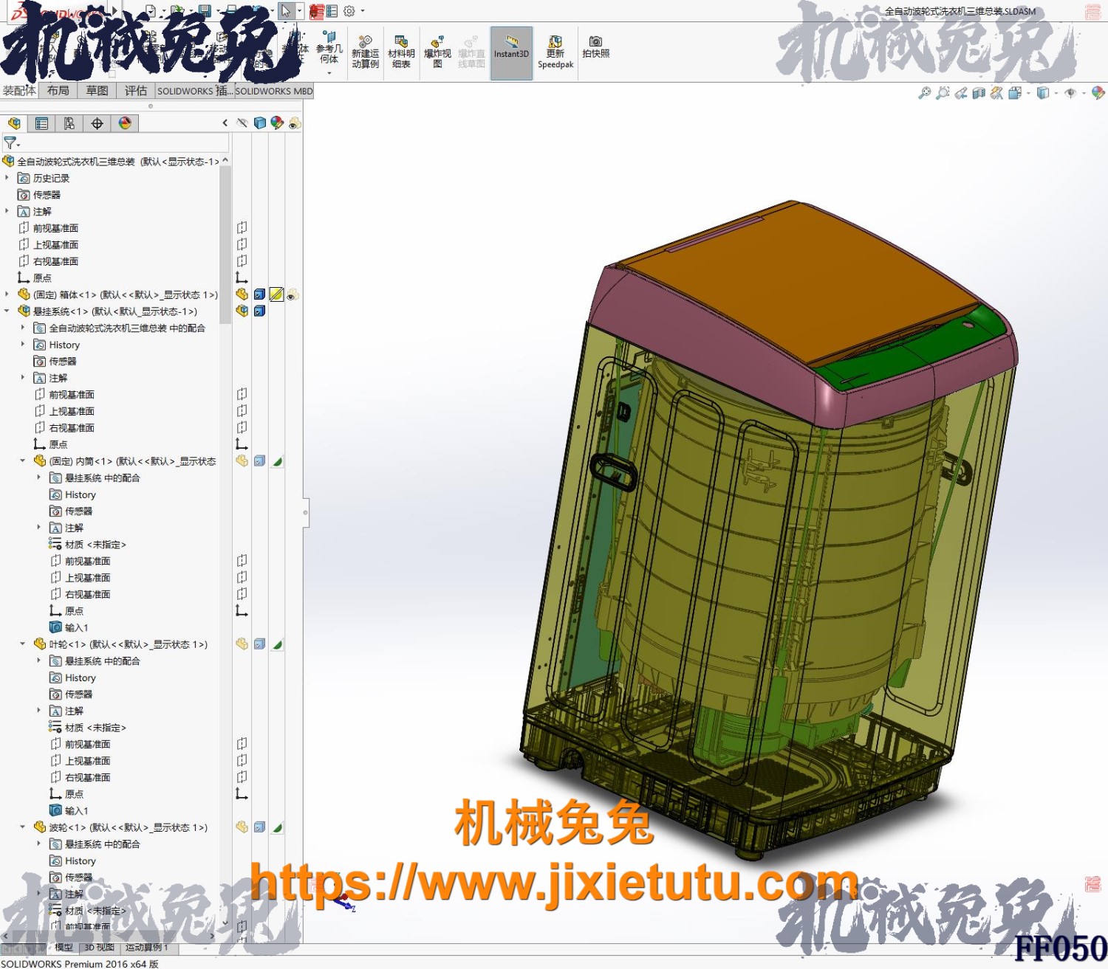Click the 新建运动算例 button
This screenshot has height=969, width=1108.
click(365, 52)
